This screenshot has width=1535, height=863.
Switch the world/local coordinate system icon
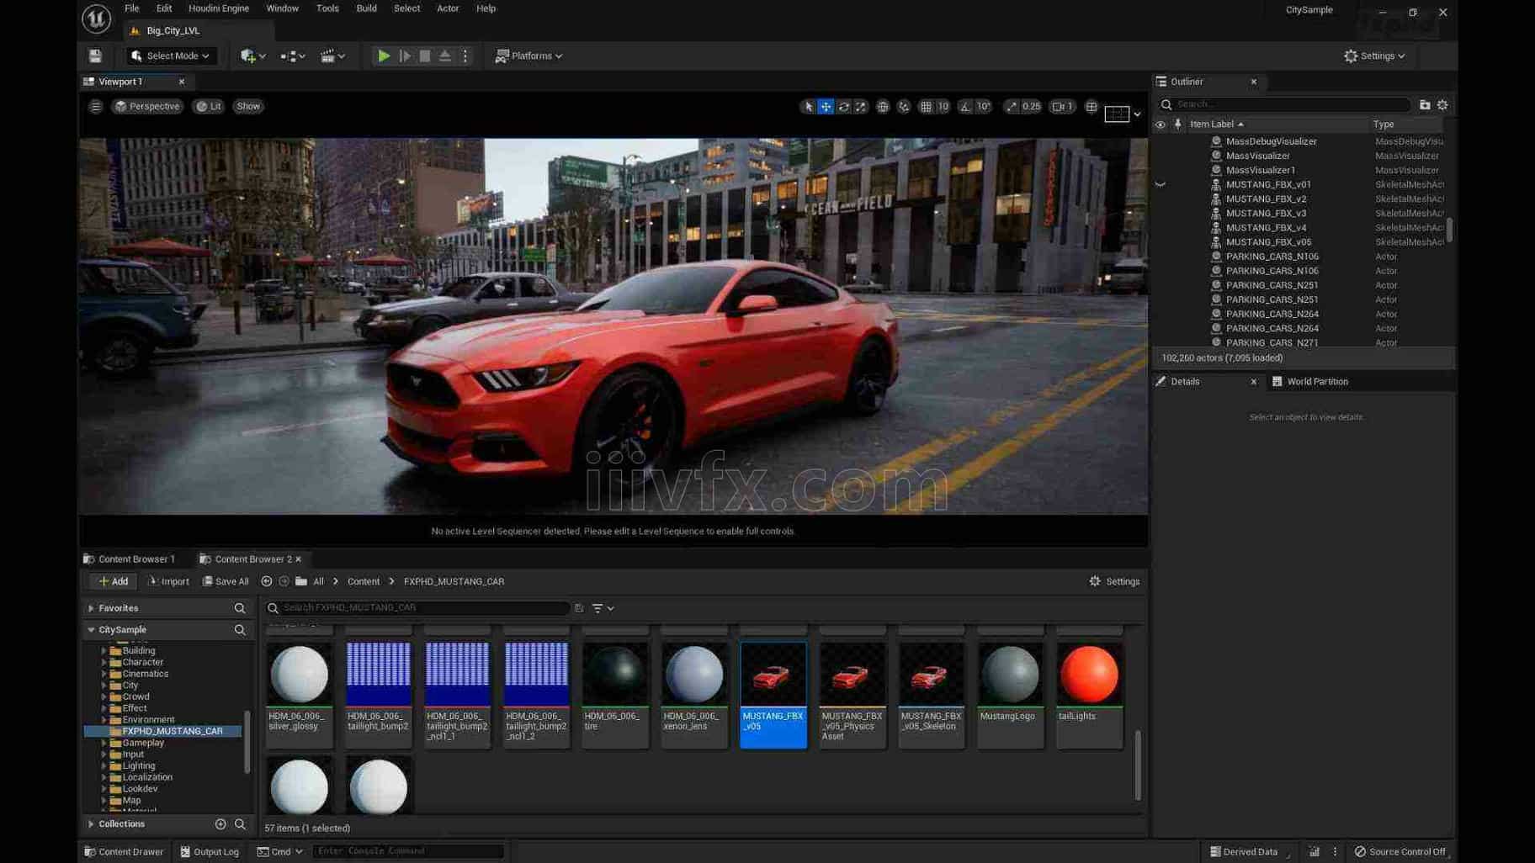882,107
